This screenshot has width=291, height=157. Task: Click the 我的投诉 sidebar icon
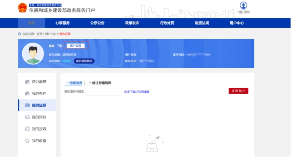(27, 129)
